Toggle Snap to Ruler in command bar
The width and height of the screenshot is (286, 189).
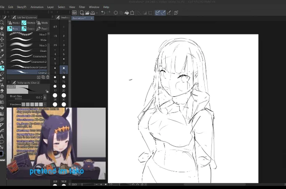(x=158, y=13)
